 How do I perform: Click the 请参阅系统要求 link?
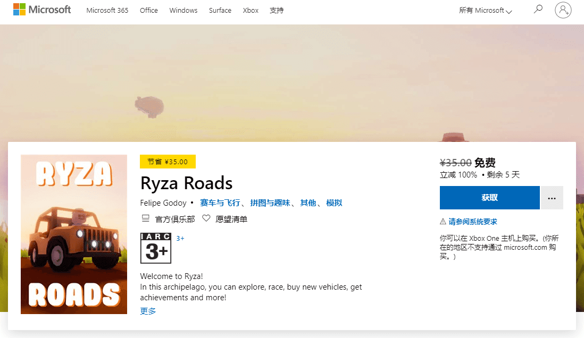coord(473,222)
